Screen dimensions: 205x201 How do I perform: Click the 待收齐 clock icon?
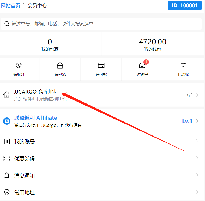[x=19, y=65]
